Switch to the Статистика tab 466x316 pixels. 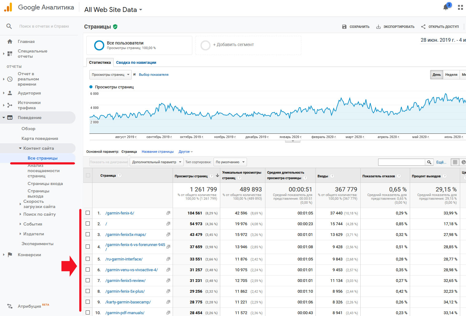[100, 63]
